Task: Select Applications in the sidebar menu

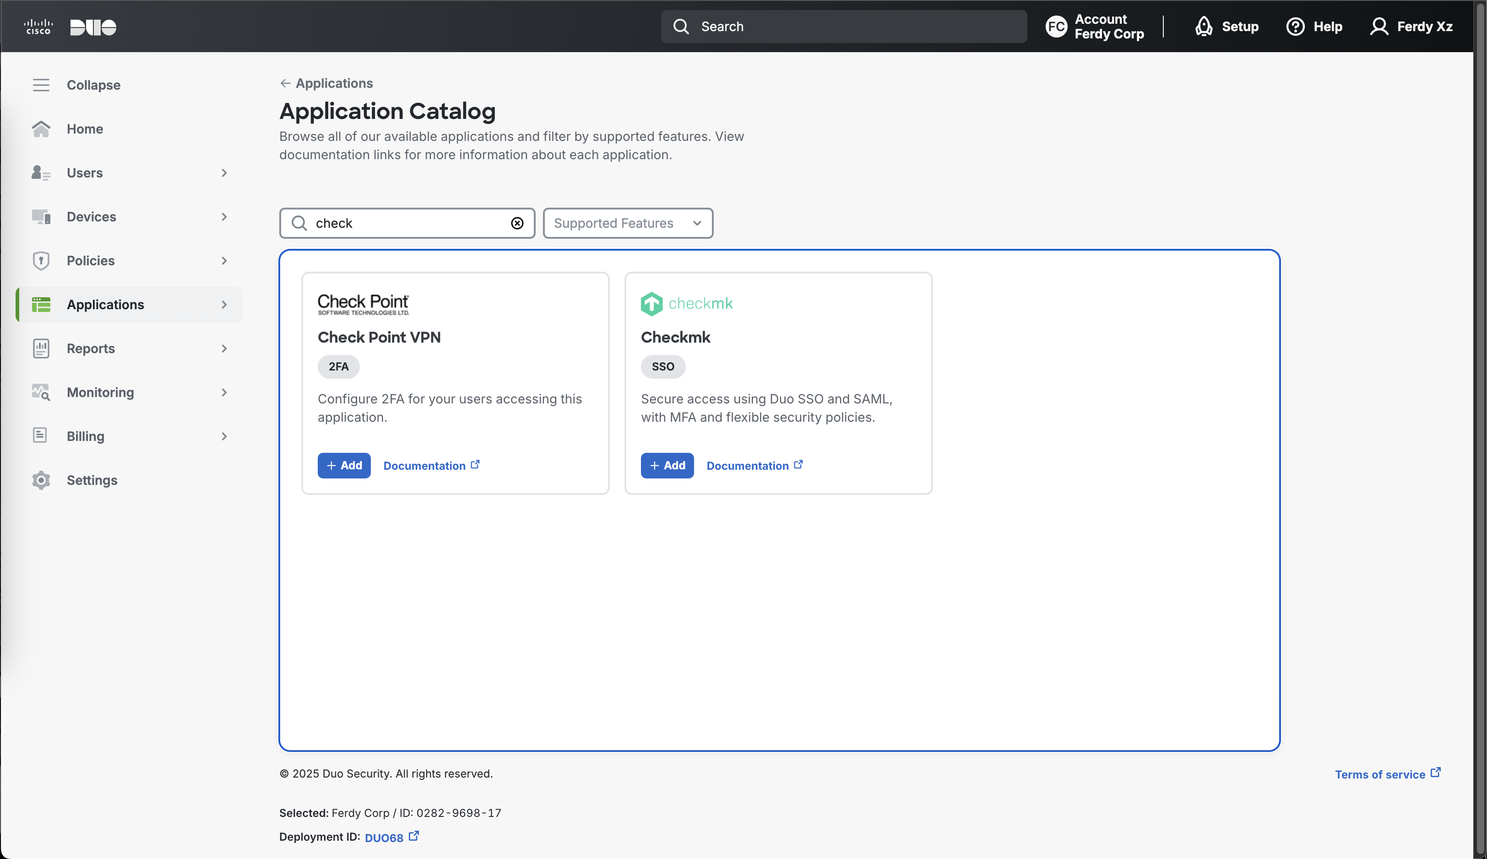Action: pyautogui.click(x=105, y=304)
